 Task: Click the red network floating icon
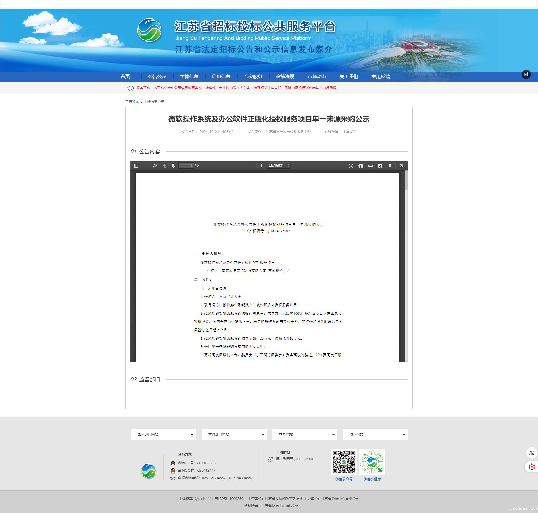(531, 466)
